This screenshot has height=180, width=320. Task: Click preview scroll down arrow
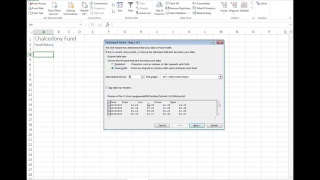(x=219, y=114)
